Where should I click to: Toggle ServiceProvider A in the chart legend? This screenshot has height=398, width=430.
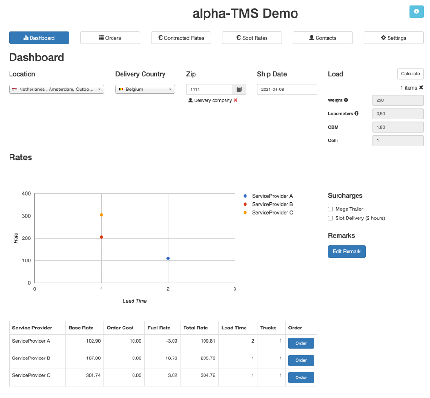pos(271,196)
